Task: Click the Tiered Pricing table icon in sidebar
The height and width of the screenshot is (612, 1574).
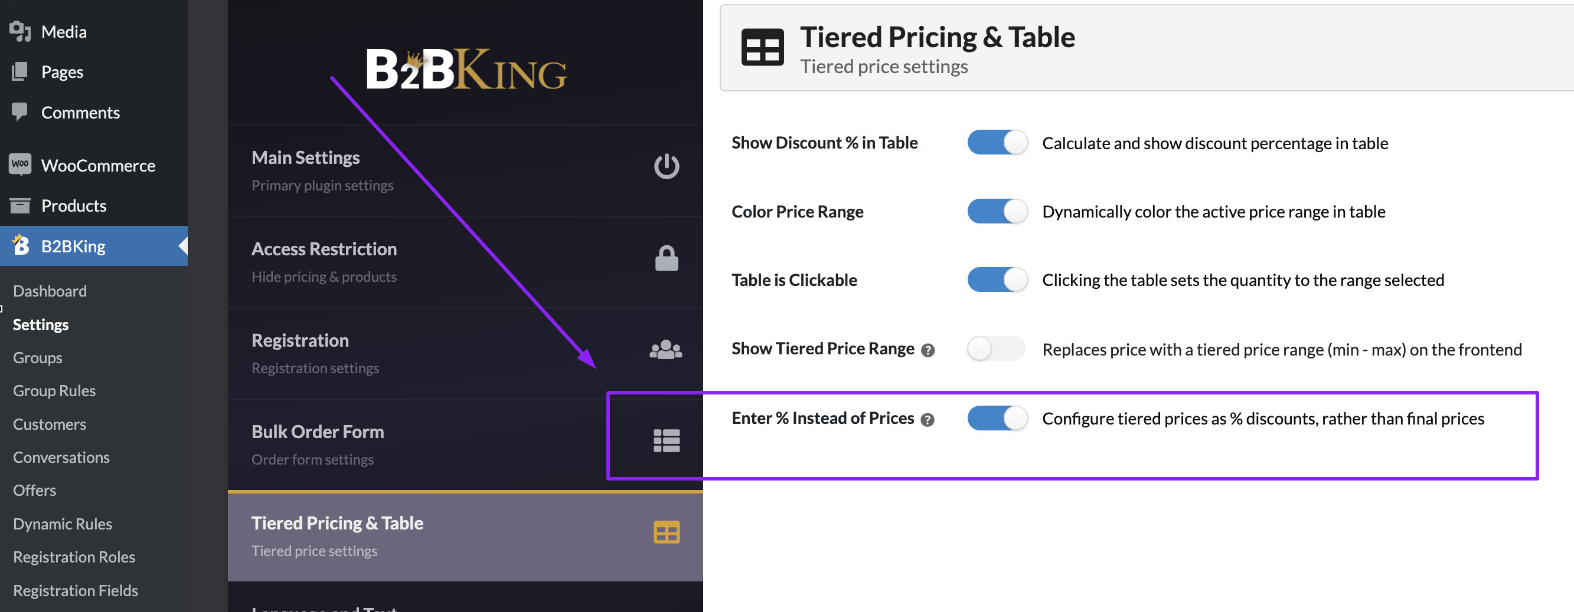Action: coord(666,532)
